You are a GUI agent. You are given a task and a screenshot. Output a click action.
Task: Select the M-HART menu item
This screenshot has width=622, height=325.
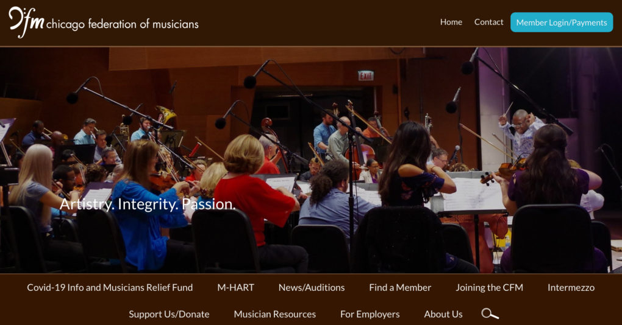[235, 287]
